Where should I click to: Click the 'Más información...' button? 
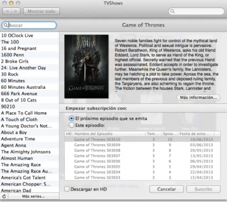198,97
